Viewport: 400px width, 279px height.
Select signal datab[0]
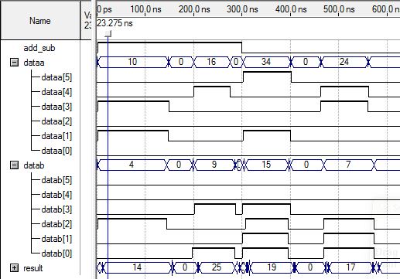tap(56, 253)
